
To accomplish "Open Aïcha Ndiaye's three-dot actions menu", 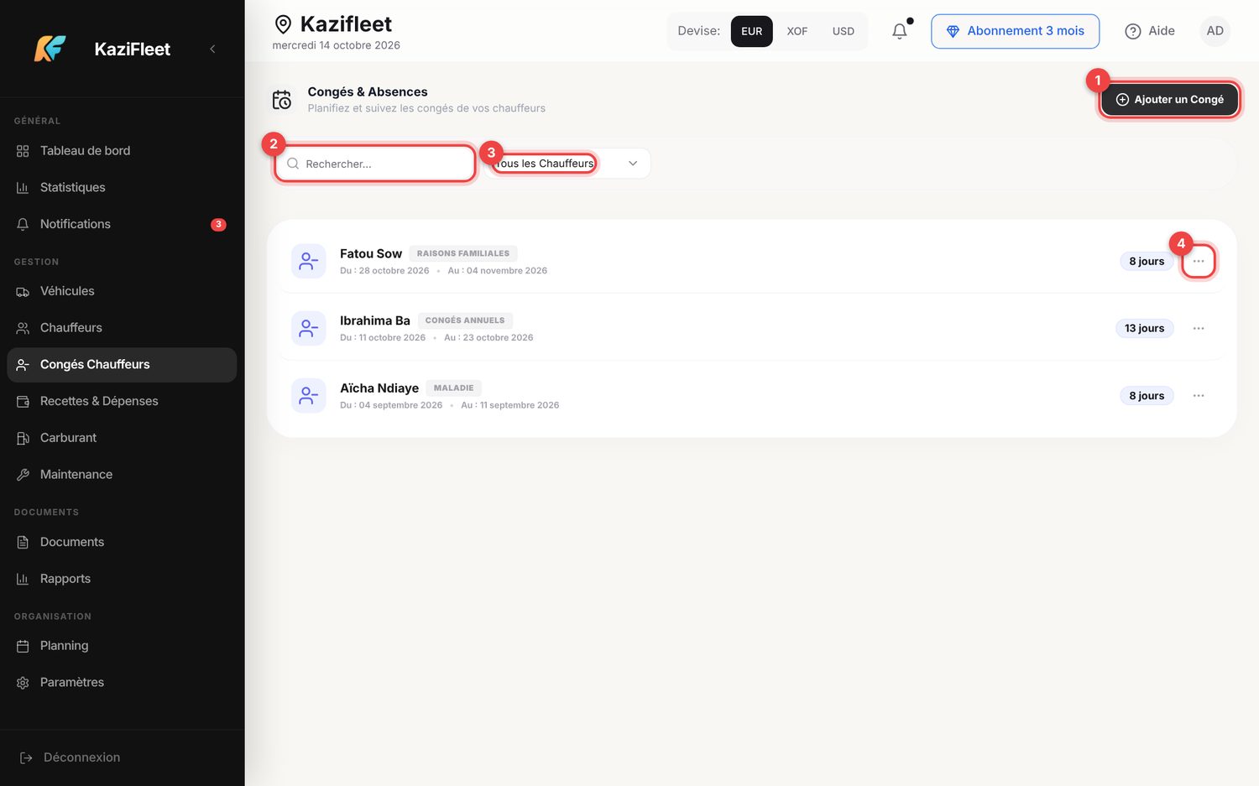I will (1199, 396).
